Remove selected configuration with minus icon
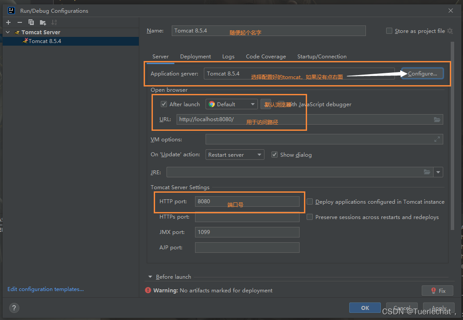 pos(20,22)
